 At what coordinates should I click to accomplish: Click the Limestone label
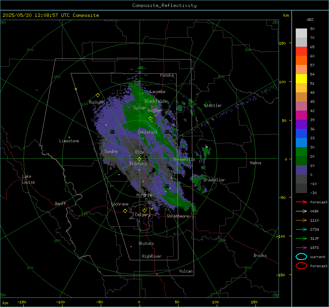point(69,141)
